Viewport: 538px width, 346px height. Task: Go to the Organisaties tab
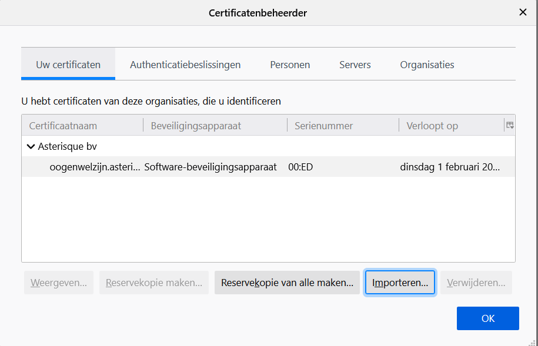pyautogui.click(x=427, y=65)
